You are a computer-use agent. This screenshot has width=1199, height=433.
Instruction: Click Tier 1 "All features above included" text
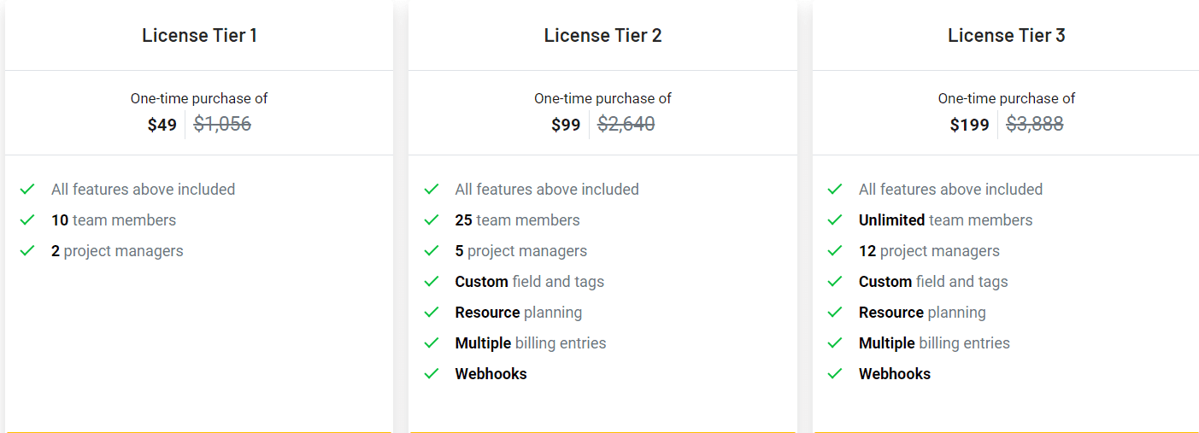point(143,190)
